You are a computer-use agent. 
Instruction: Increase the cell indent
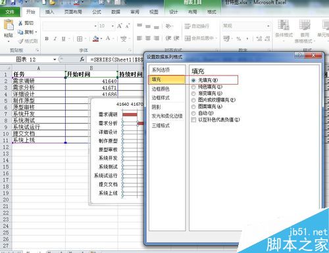click(x=176, y=38)
